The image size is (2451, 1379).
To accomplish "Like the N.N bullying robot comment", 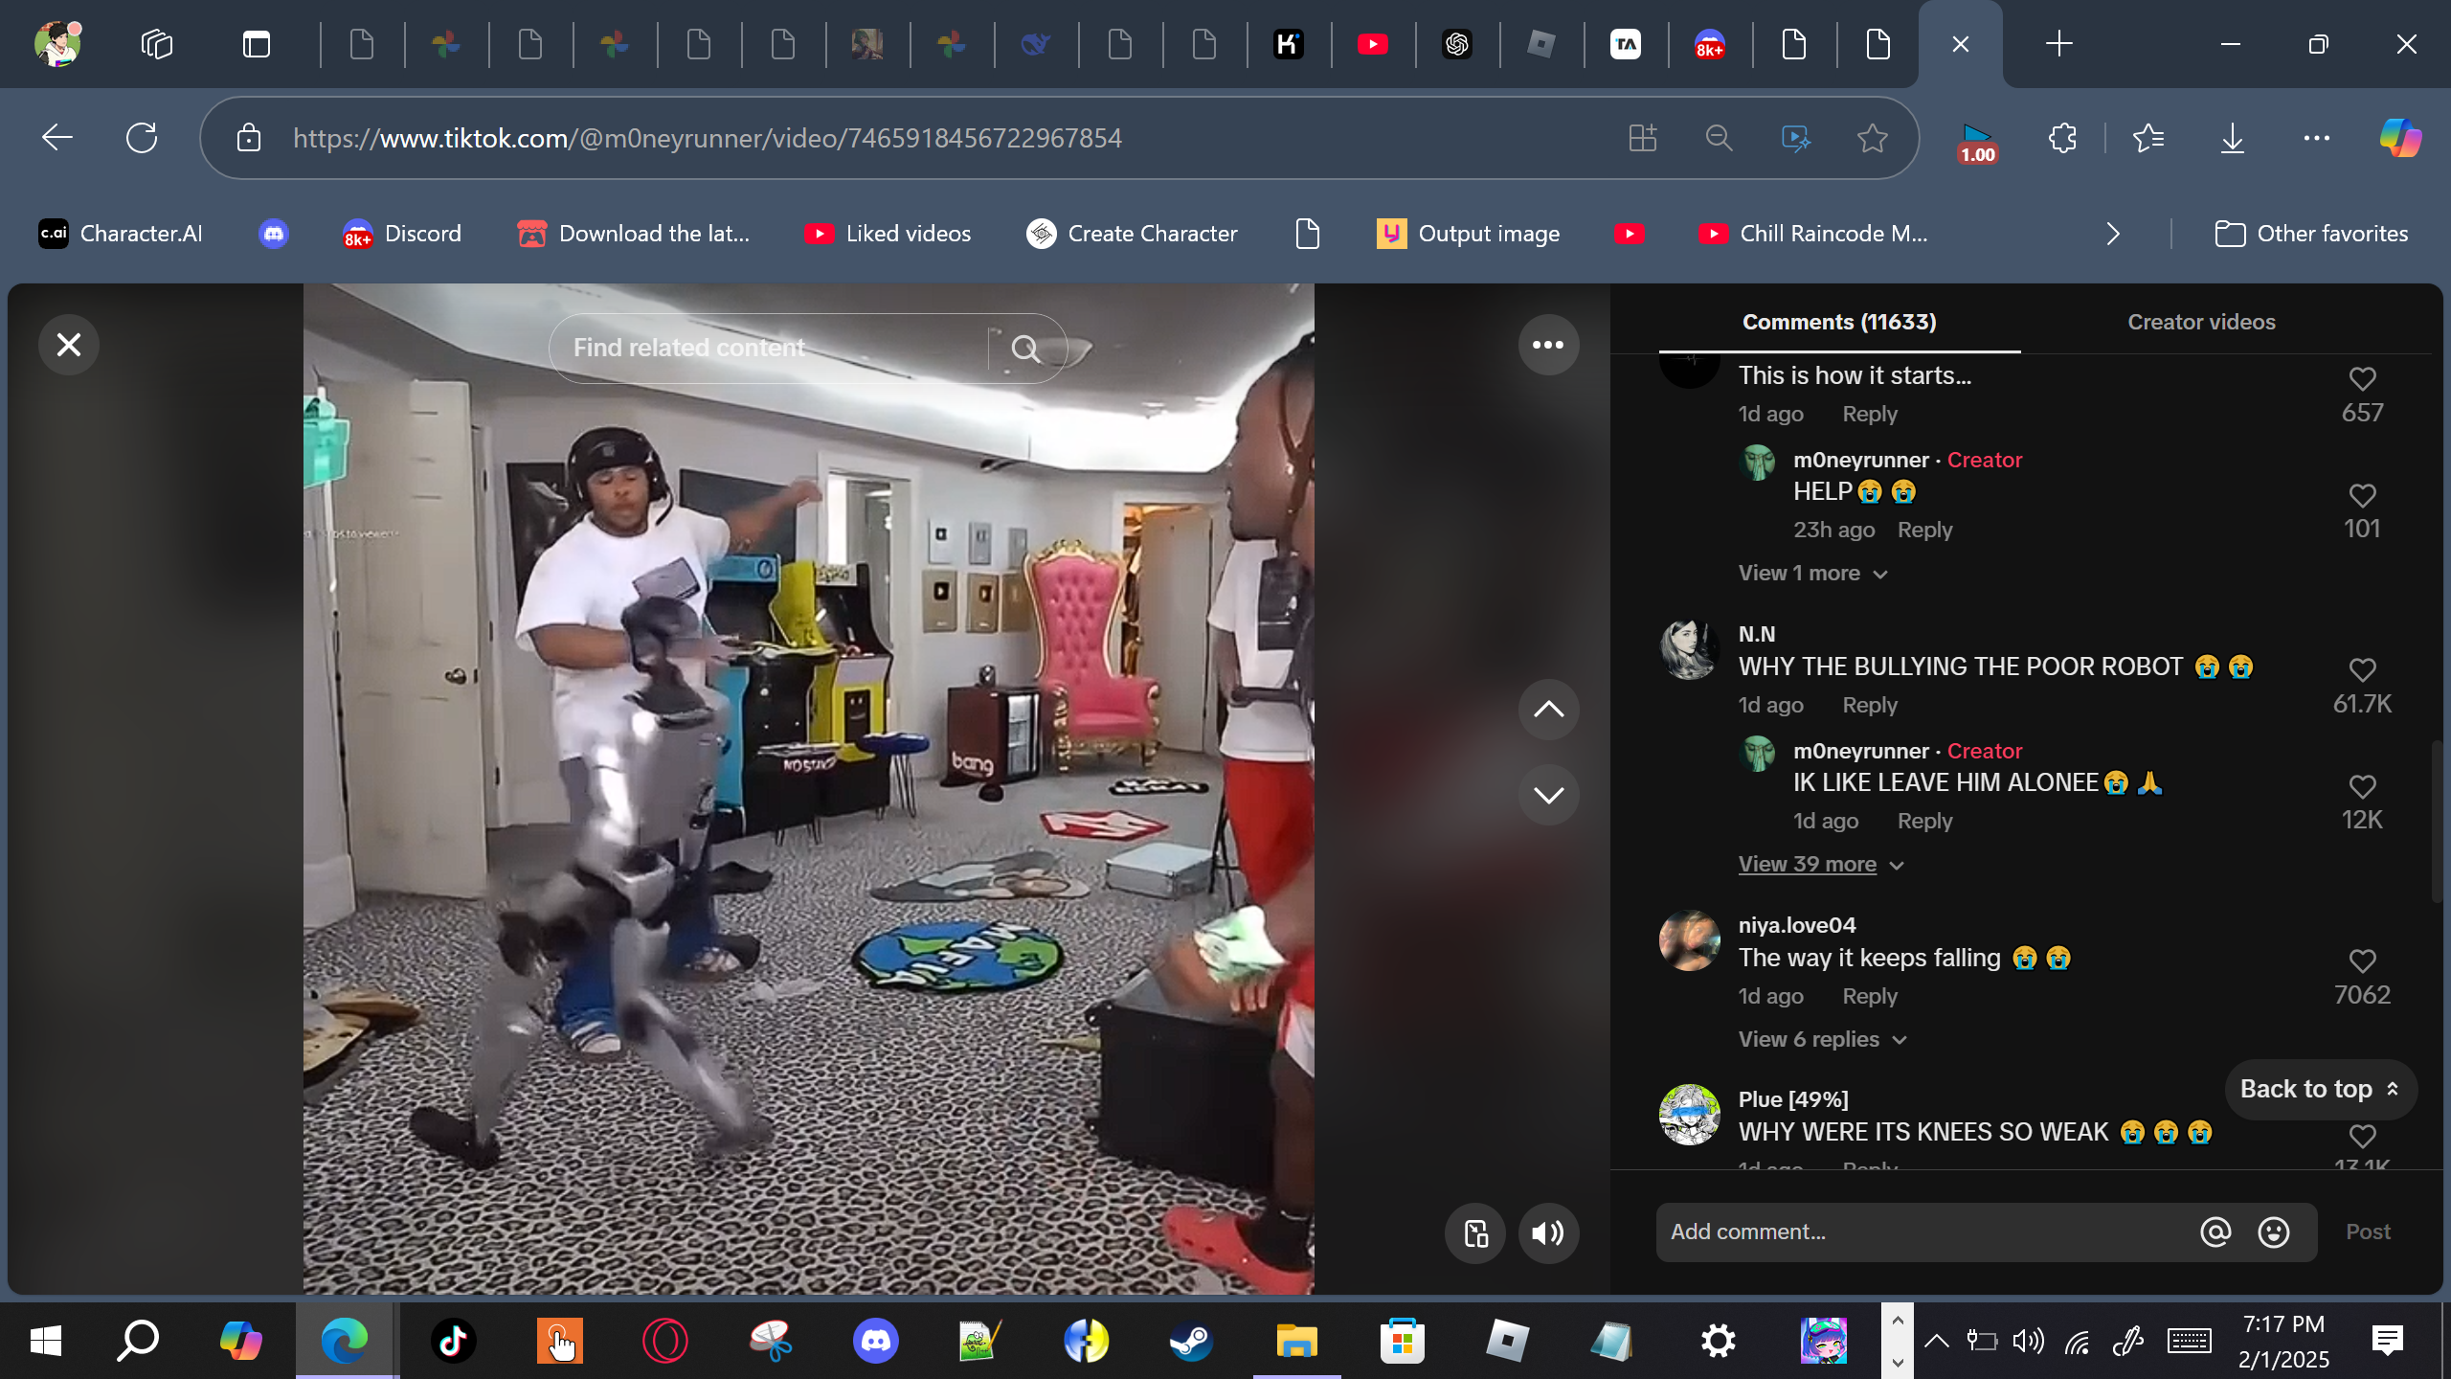I will tap(2362, 670).
